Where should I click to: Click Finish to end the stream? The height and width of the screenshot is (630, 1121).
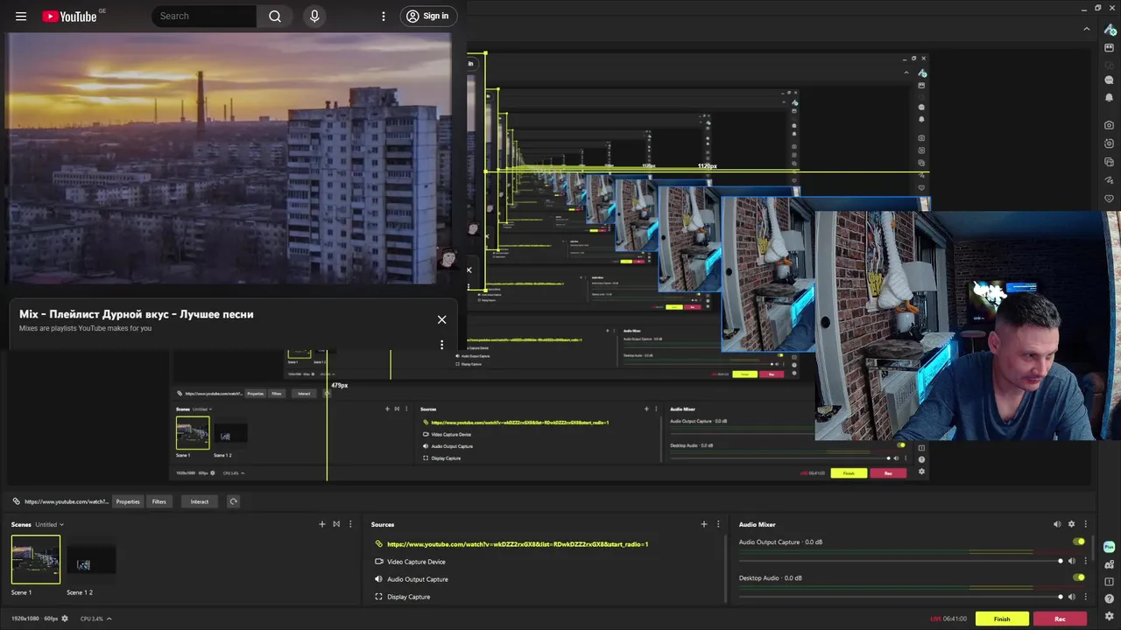(1002, 619)
